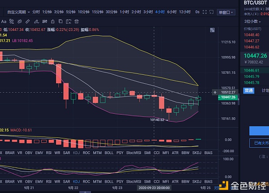Screen dimensions: 269x193
Task: Click the pop-out window icon beside fullscreen
Action: 212,12
